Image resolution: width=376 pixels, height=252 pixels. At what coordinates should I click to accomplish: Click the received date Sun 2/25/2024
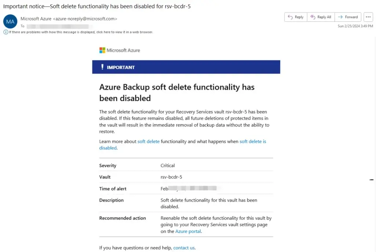(x=355, y=26)
